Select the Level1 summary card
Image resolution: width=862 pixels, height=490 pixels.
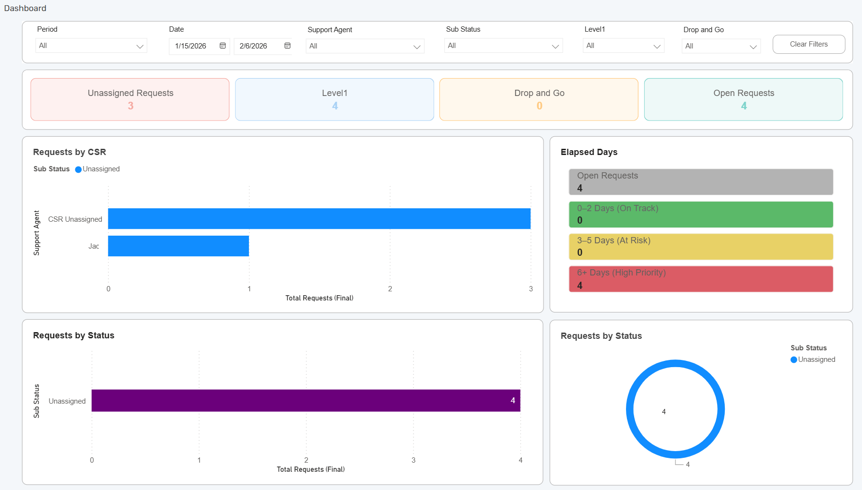(334, 99)
